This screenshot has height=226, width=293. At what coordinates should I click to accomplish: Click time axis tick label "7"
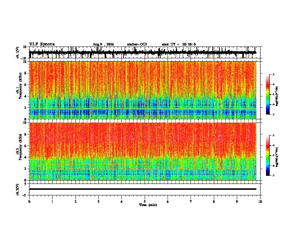point(191,202)
